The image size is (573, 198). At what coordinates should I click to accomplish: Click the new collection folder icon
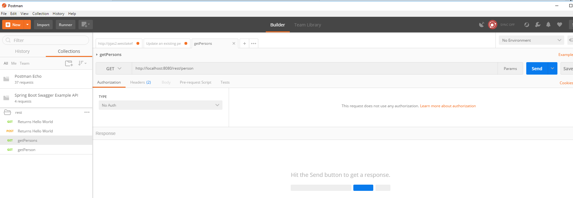click(x=69, y=63)
